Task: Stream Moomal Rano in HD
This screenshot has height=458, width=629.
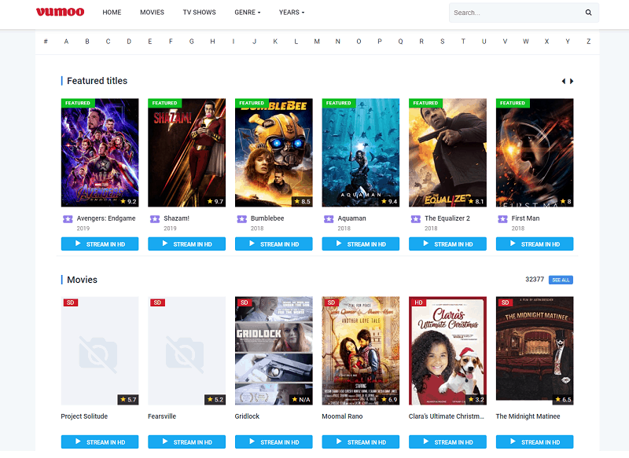Action: [361, 442]
